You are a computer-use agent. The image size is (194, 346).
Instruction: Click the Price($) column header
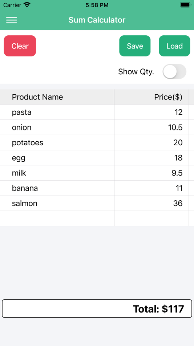tap(151, 97)
